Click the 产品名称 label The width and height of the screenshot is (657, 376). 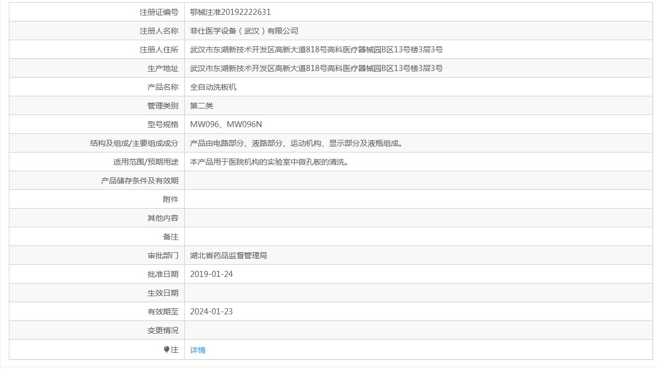[163, 87]
